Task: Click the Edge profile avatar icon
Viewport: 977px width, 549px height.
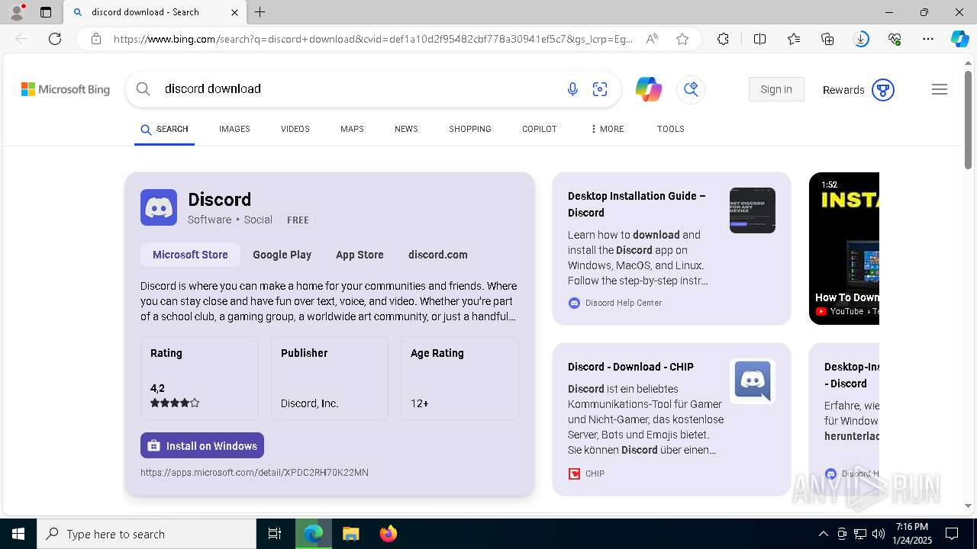Action: pyautogui.click(x=17, y=12)
